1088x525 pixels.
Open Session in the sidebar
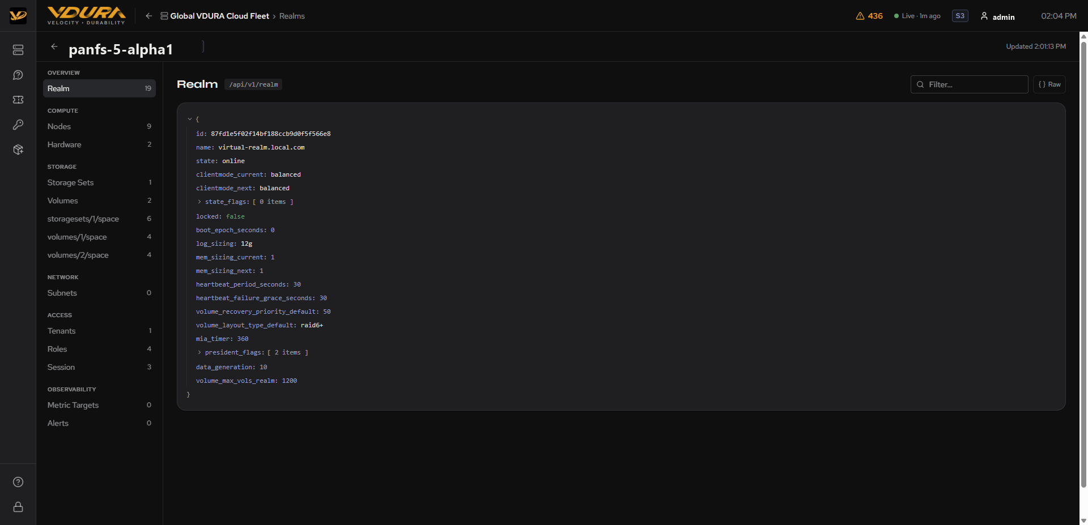pos(99,367)
